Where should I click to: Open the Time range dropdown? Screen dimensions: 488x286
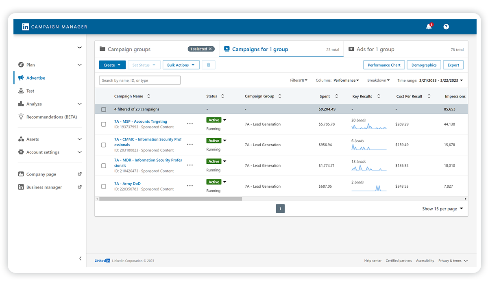coord(430,80)
